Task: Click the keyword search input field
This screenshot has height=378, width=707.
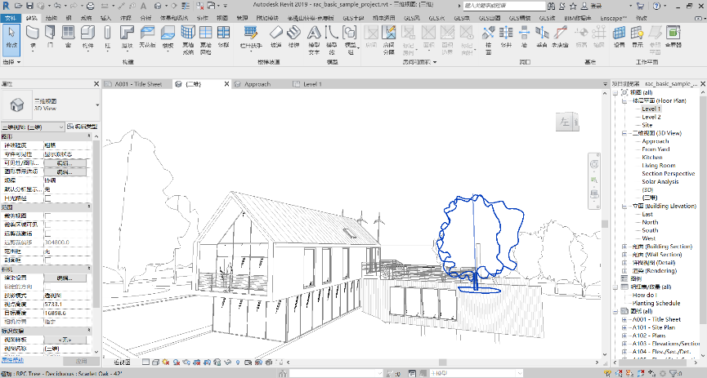Action: click(504, 6)
